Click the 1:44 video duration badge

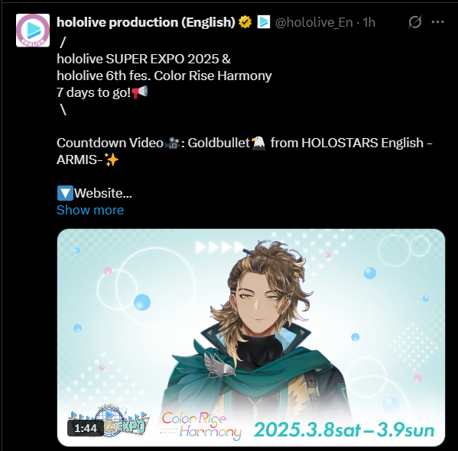86,428
